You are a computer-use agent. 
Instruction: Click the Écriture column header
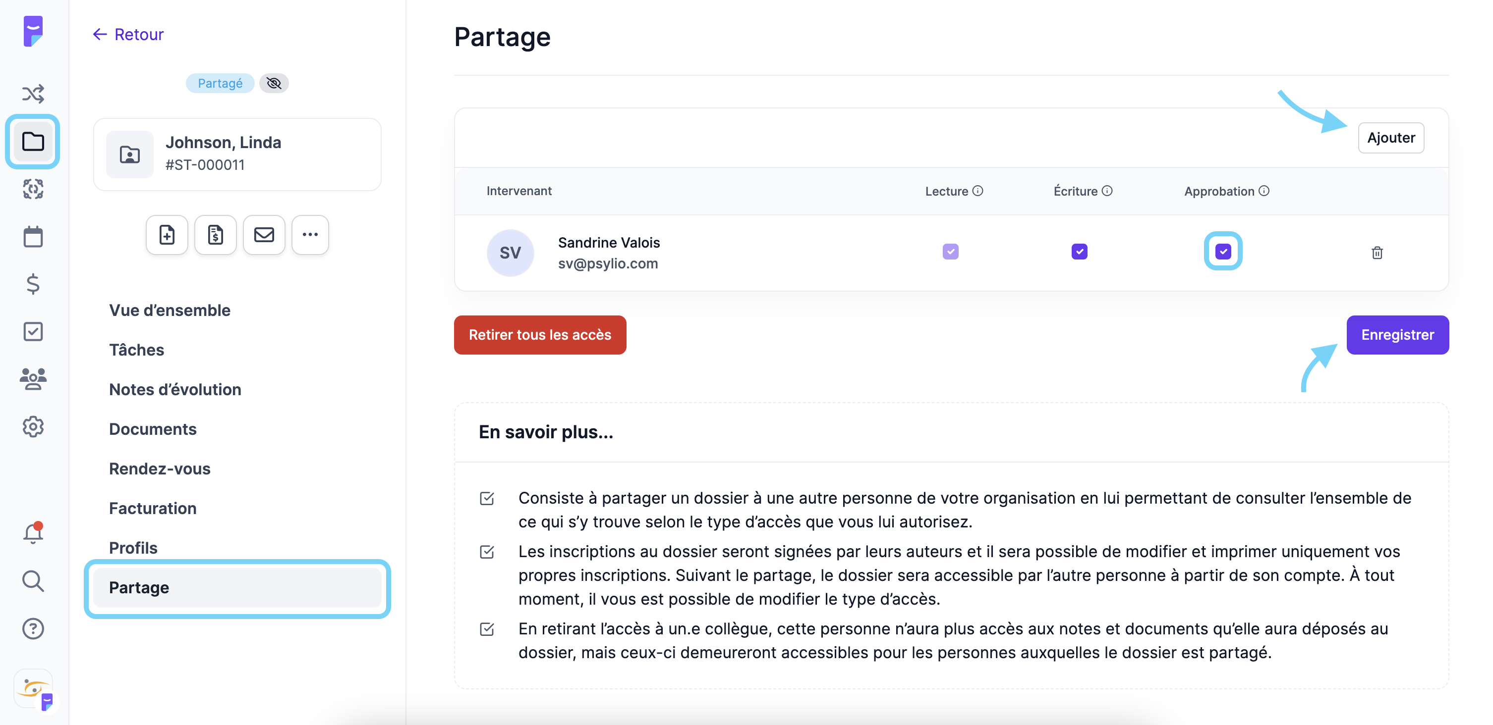click(x=1075, y=191)
